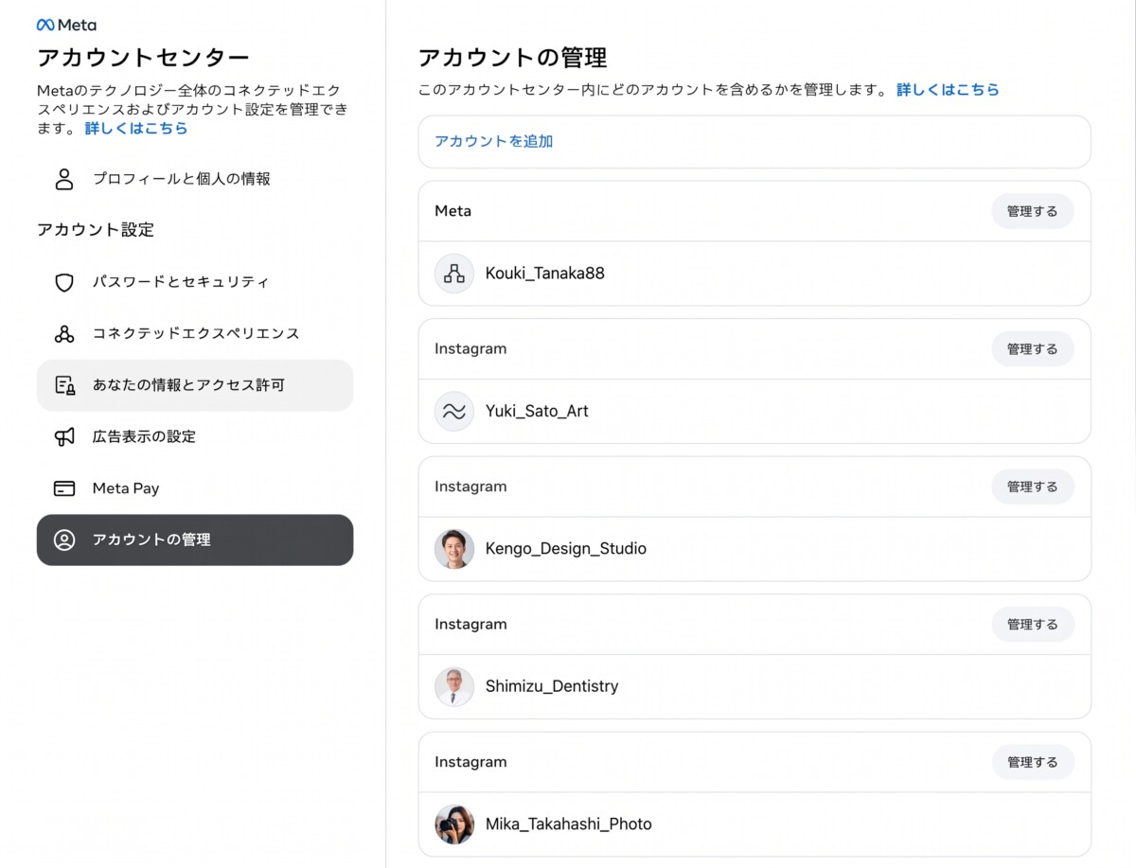The height and width of the screenshot is (868, 1136).
Task: Click 管理する for the Meta account
Action: click(x=1033, y=211)
